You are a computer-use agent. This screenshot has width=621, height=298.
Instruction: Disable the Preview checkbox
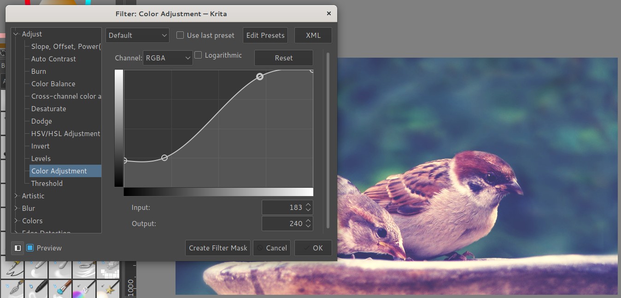[x=30, y=248]
